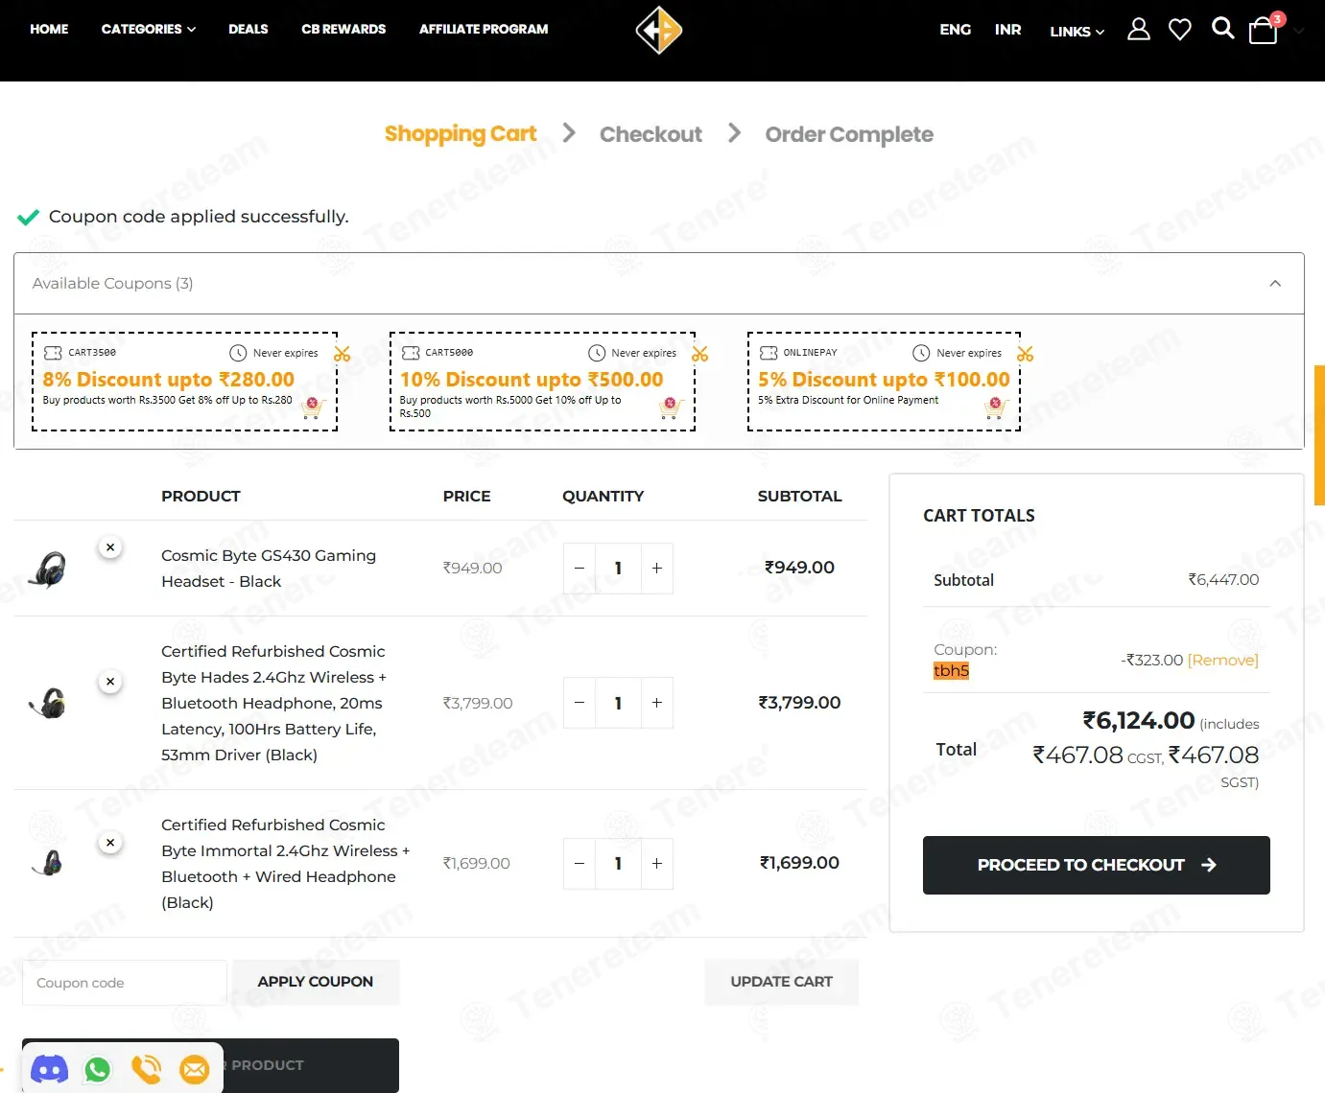Image resolution: width=1325 pixels, height=1093 pixels.
Task: Click the email envelope icon
Action: click(195, 1069)
